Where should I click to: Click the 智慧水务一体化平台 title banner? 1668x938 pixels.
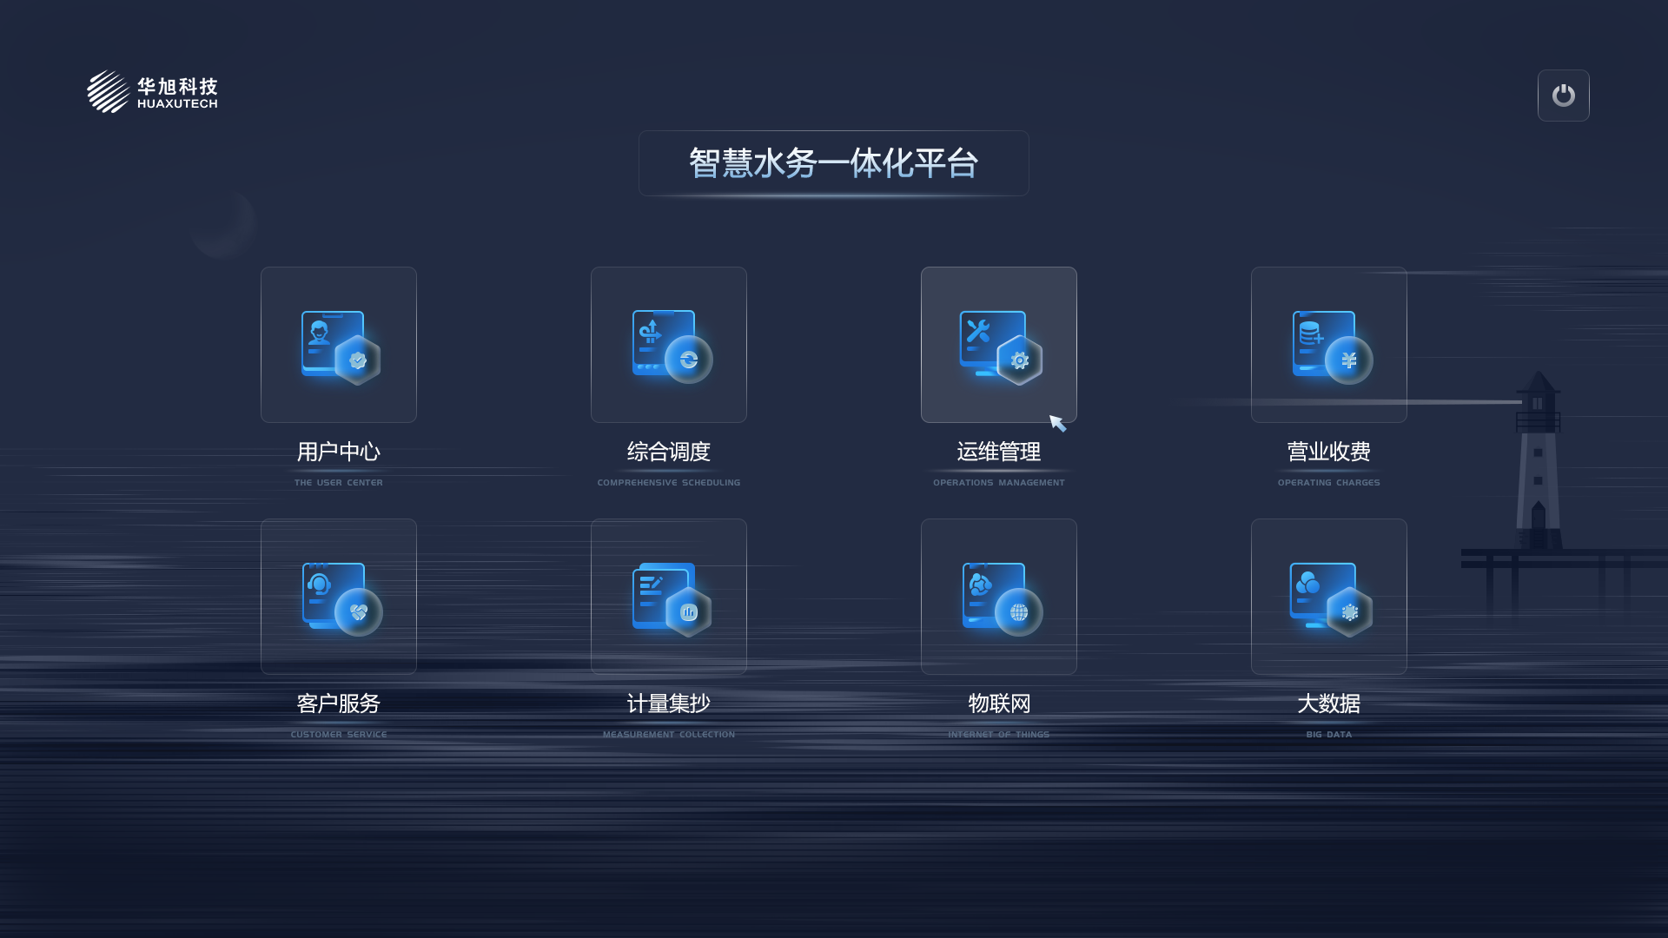pyautogui.click(x=834, y=163)
